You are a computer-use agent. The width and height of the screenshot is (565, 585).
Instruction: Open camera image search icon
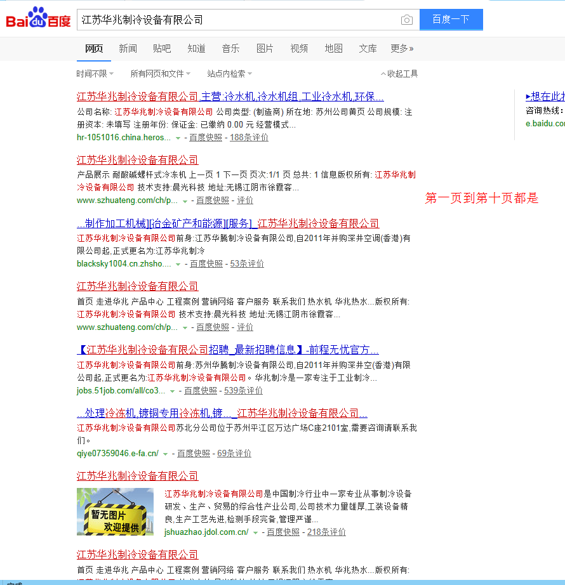point(407,20)
